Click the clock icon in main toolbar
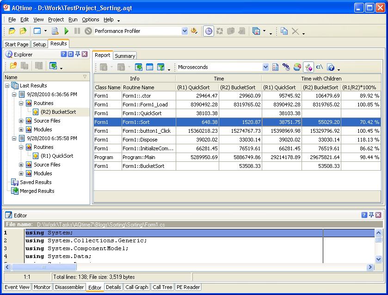The image size is (388, 295). (209, 31)
